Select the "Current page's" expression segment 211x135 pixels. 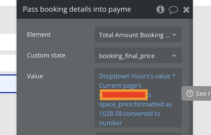click(120, 86)
